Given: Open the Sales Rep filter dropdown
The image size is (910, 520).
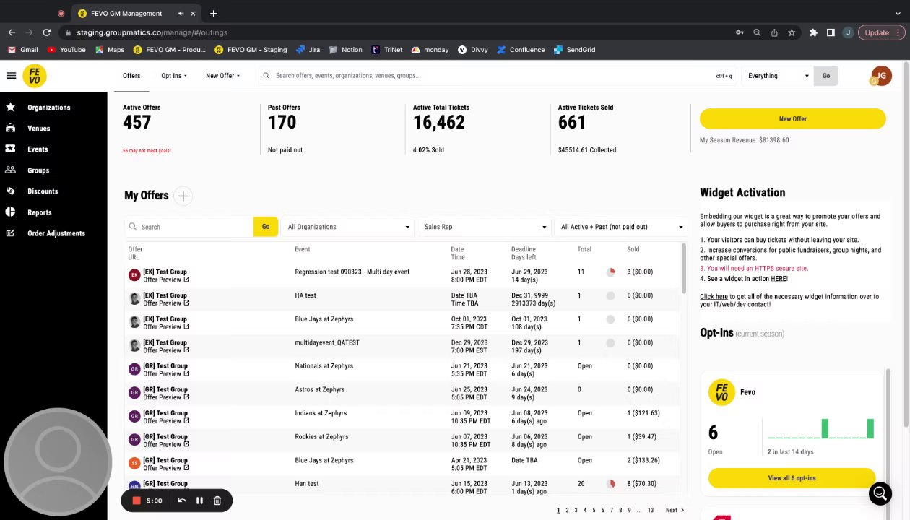Looking at the screenshot, I should 484,227.
